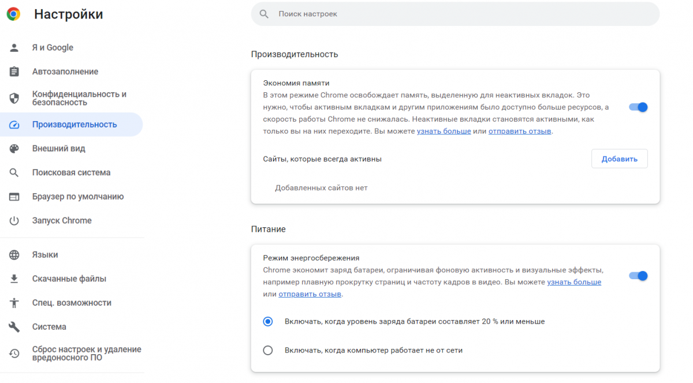Open отправить отзыв link under Экономия памяти
This screenshot has height=383, width=693.
pos(520,132)
